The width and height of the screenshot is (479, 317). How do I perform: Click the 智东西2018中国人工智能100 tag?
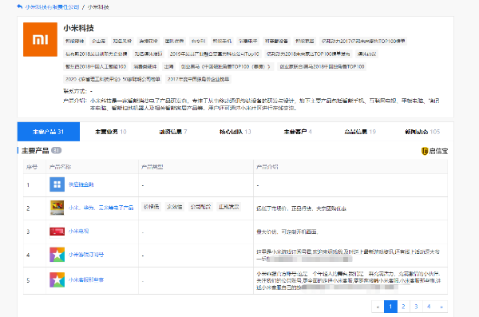click(96, 66)
